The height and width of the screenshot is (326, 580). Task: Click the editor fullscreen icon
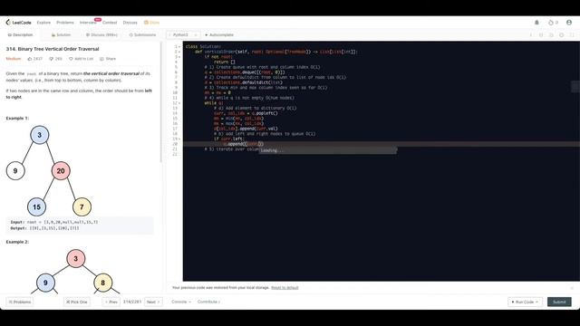tap(572, 34)
